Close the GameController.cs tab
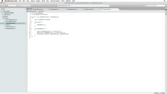 [118, 9]
